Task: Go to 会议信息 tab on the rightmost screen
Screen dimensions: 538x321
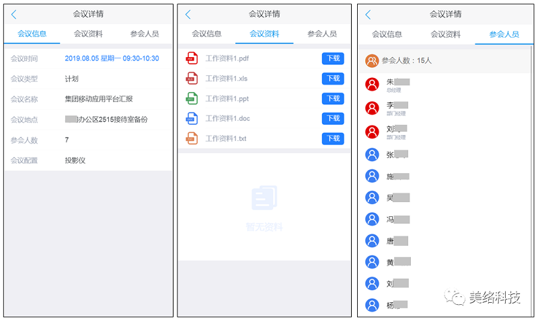Action: tap(387, 34)
